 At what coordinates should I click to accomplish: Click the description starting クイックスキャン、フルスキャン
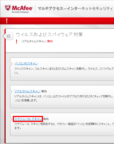64,71
